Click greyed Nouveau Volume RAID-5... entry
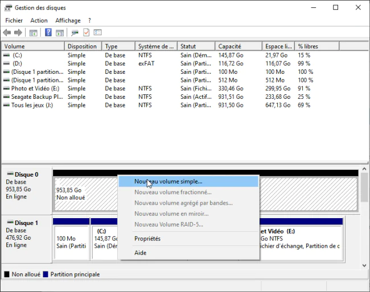This screenshot has height=292, width=370. coord(188,224)
